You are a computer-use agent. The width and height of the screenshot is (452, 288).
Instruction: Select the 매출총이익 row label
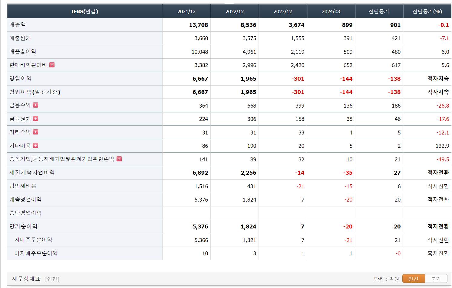click(23, 52)
